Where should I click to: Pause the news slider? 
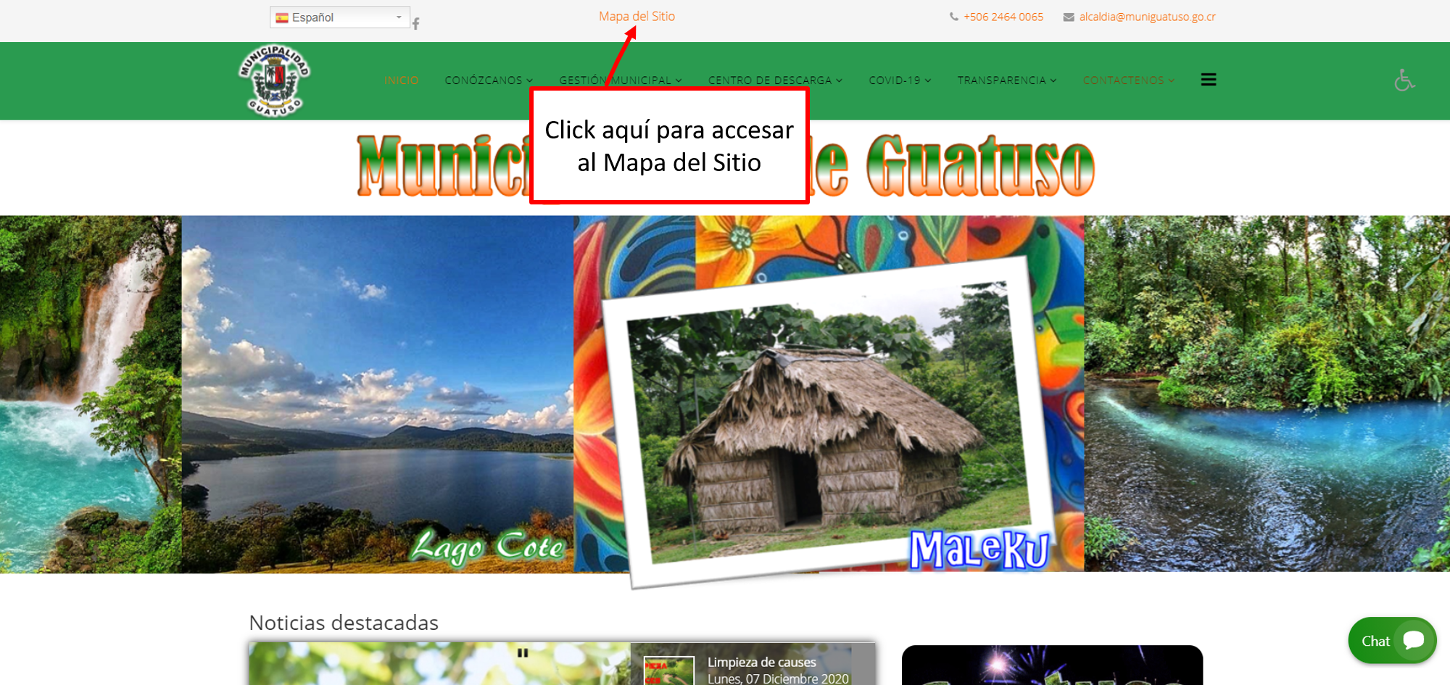523,652
